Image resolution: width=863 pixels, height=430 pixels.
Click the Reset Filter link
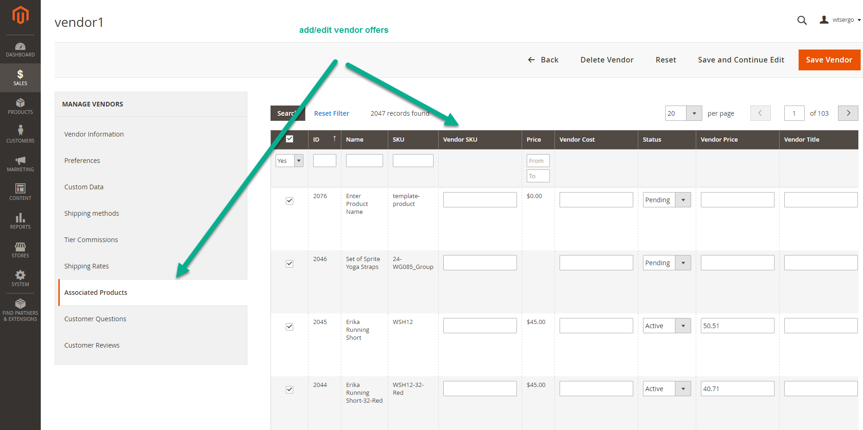[x=332, y=113]
